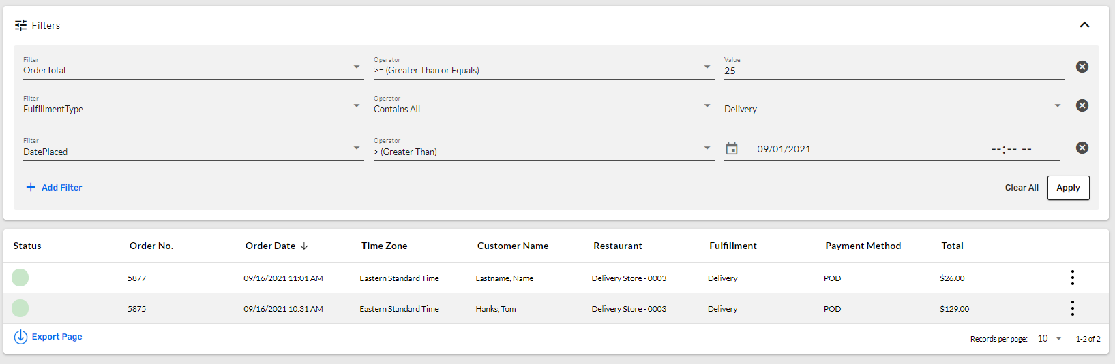Screen dimensions: 1115x364
Task: Change the Contains All operator
Action: pyautogui.click(x=544, y=106)
